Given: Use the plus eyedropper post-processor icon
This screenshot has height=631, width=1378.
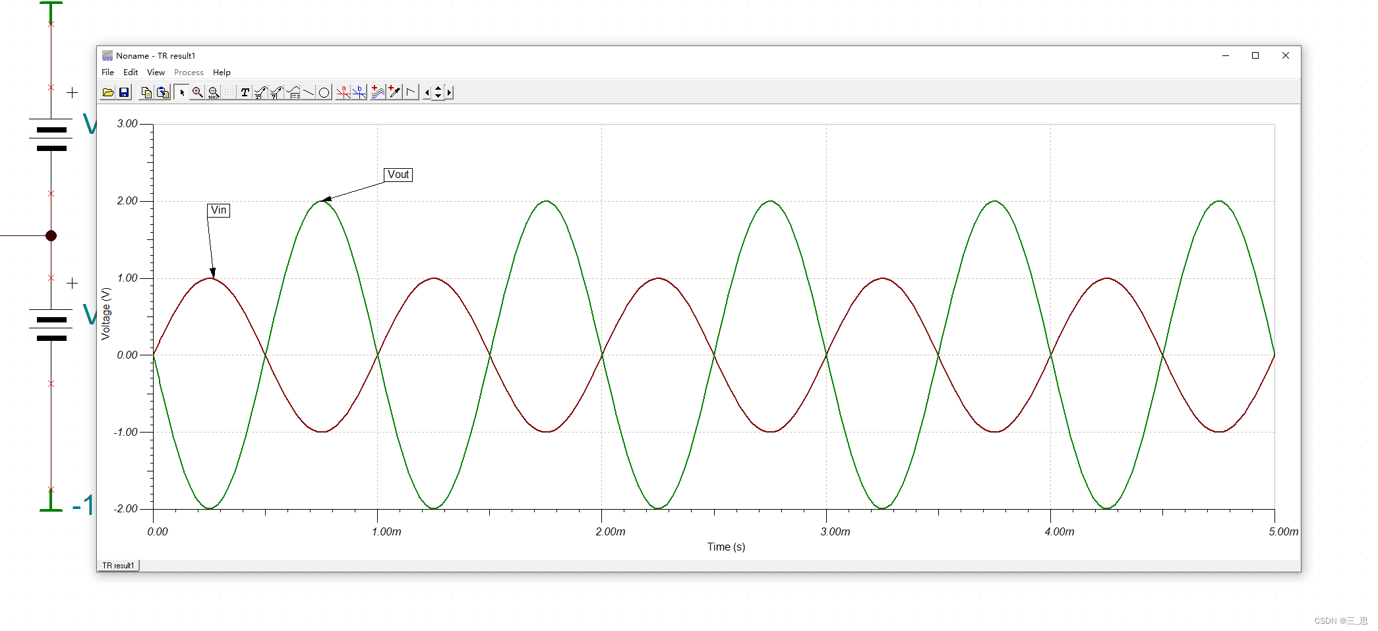Looking at the screenshot, I should point(394,92).
